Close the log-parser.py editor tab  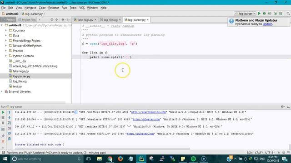pyautogui.click(x=148, y=19)
